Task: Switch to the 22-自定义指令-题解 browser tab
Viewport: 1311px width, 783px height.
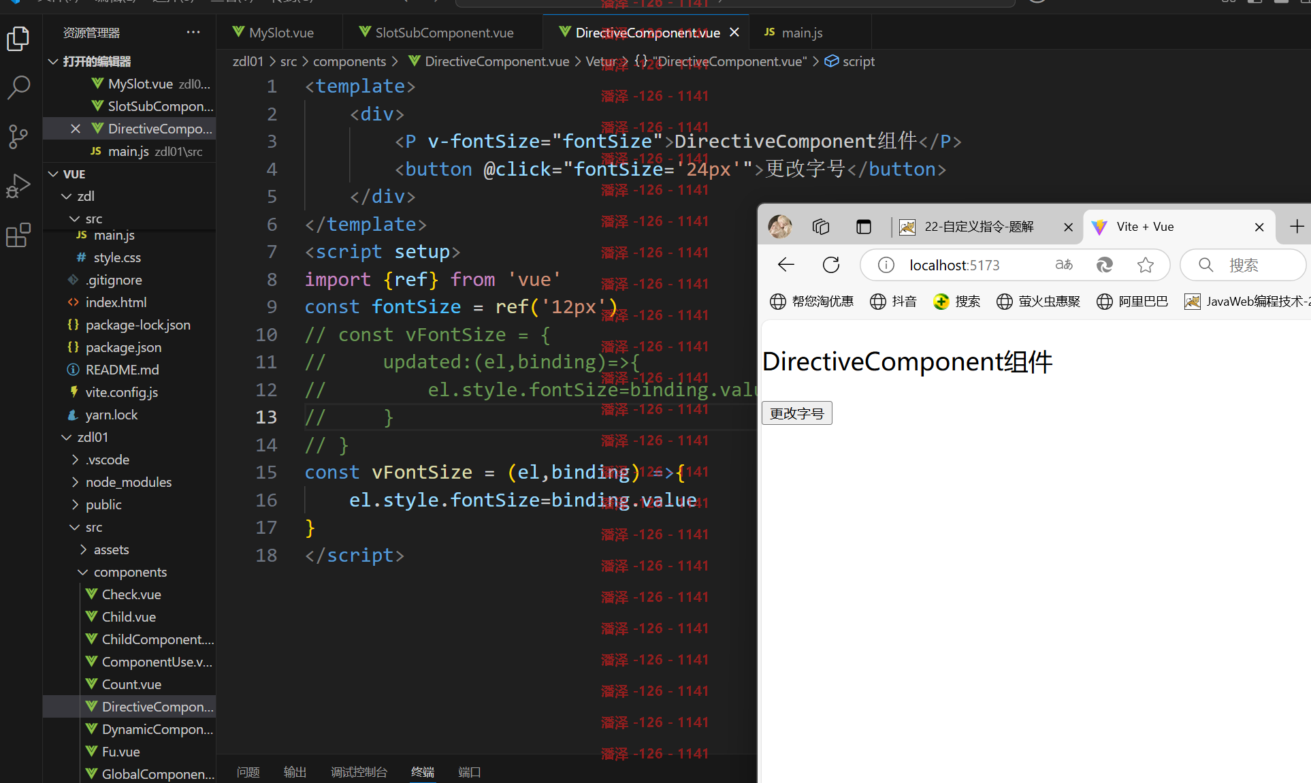Action: pyautogui.click(x=986, y=227)
